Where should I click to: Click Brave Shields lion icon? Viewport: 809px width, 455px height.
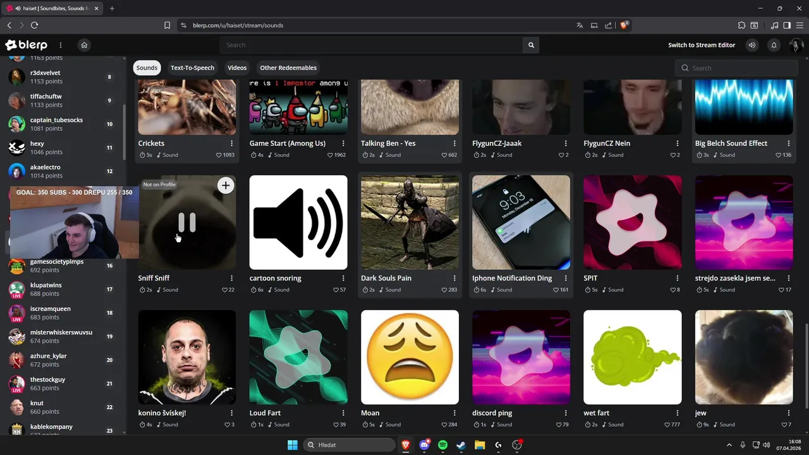[624, 25]
